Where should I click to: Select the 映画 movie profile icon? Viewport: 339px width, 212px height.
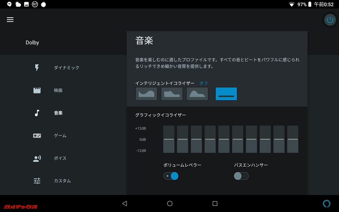[x=37, y=90]
